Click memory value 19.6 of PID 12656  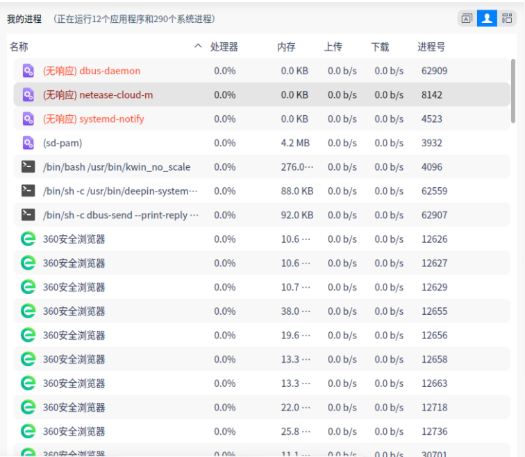coord(296,336)
